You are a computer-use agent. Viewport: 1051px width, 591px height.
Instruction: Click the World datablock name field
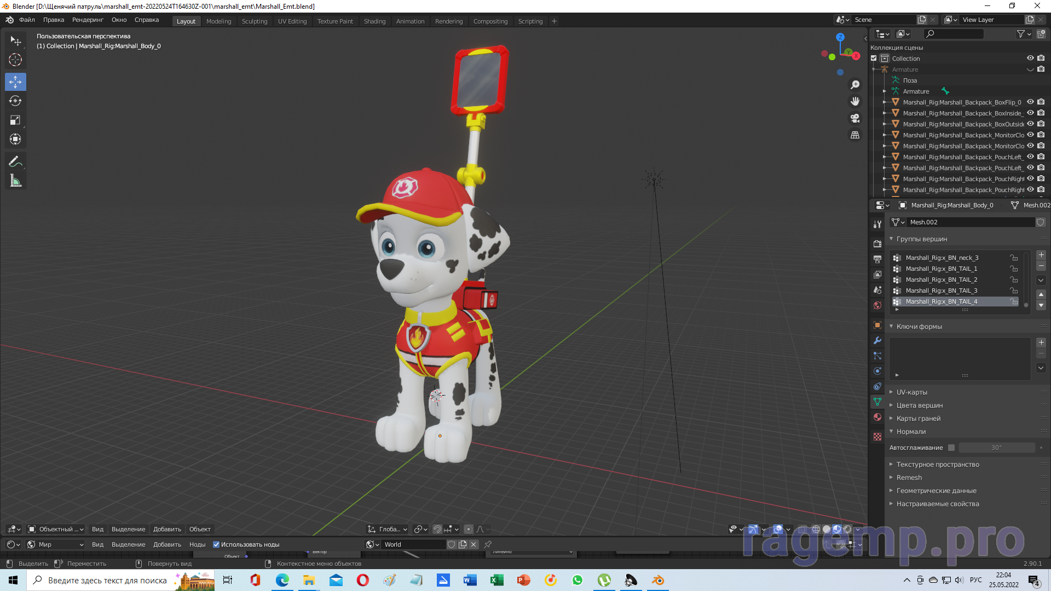pyautogui.click(x=413, y=544)
